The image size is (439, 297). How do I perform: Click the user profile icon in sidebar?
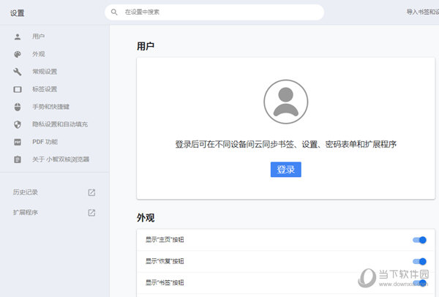coord(18,36)
